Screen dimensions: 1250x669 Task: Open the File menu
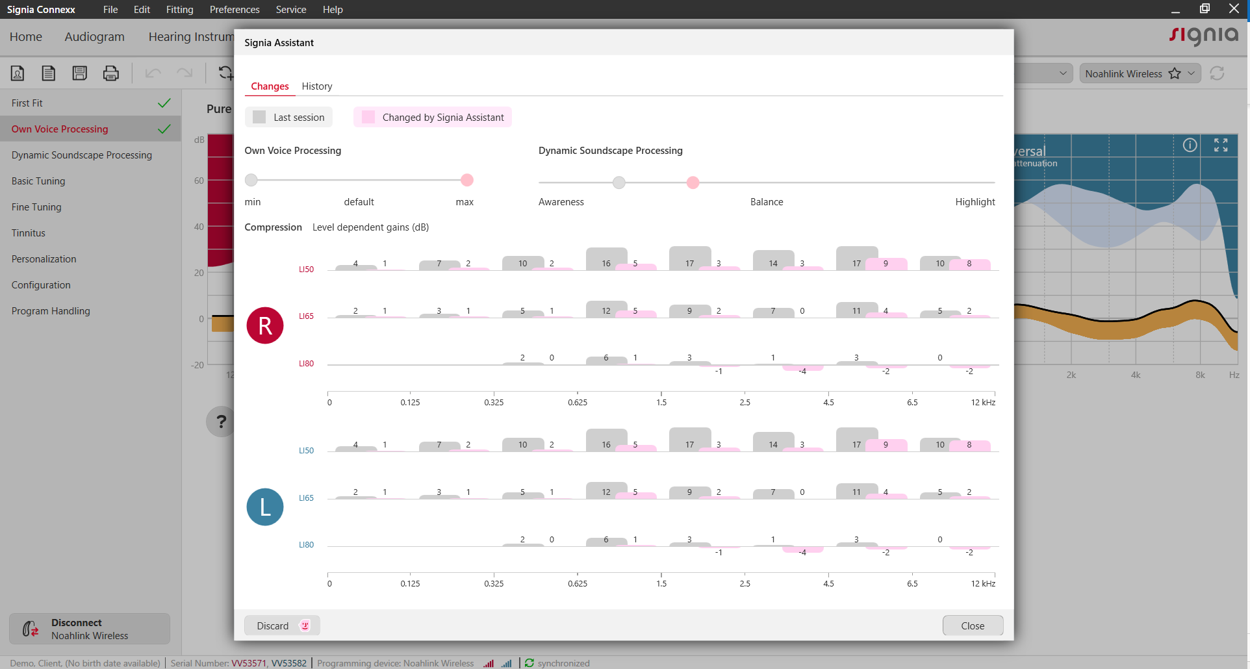point(110,9)
